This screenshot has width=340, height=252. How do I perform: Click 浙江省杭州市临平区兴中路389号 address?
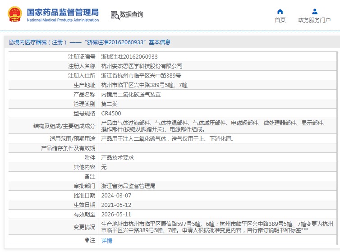click(141, 76)
